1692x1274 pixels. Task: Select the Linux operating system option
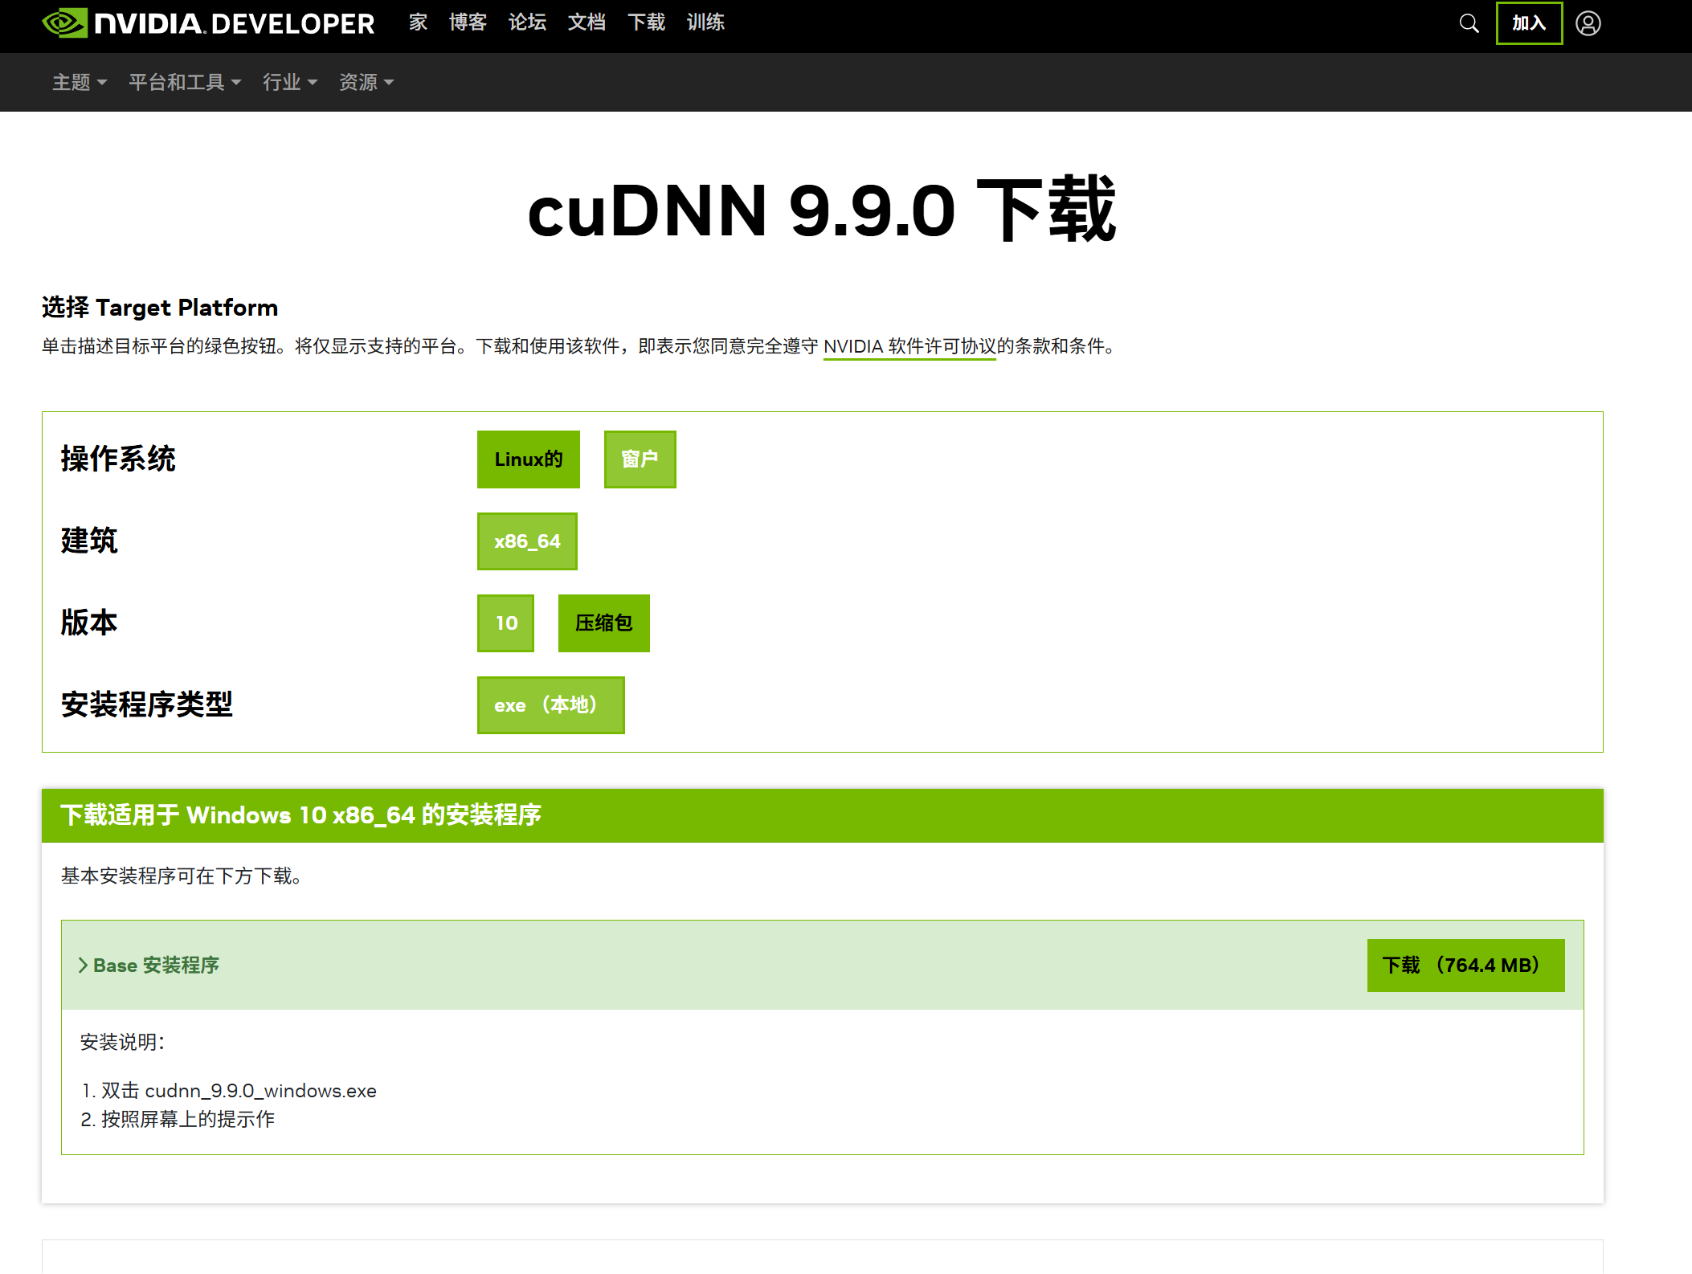[x=528, y=459]
